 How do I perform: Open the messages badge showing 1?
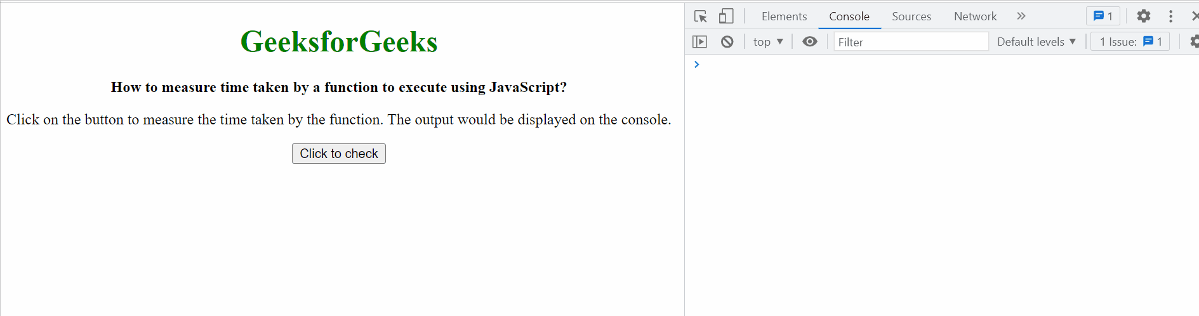(1103, 16)
